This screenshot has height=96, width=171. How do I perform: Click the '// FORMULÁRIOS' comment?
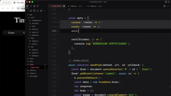tap(79, 61)
